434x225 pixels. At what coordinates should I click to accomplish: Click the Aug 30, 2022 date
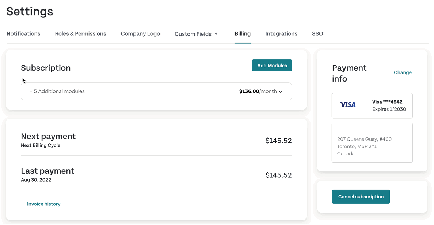(x=36, y=180)
